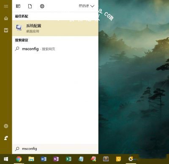Open OneNote from taskbar
Screen dimensions: 169x164
coord(56,159)
